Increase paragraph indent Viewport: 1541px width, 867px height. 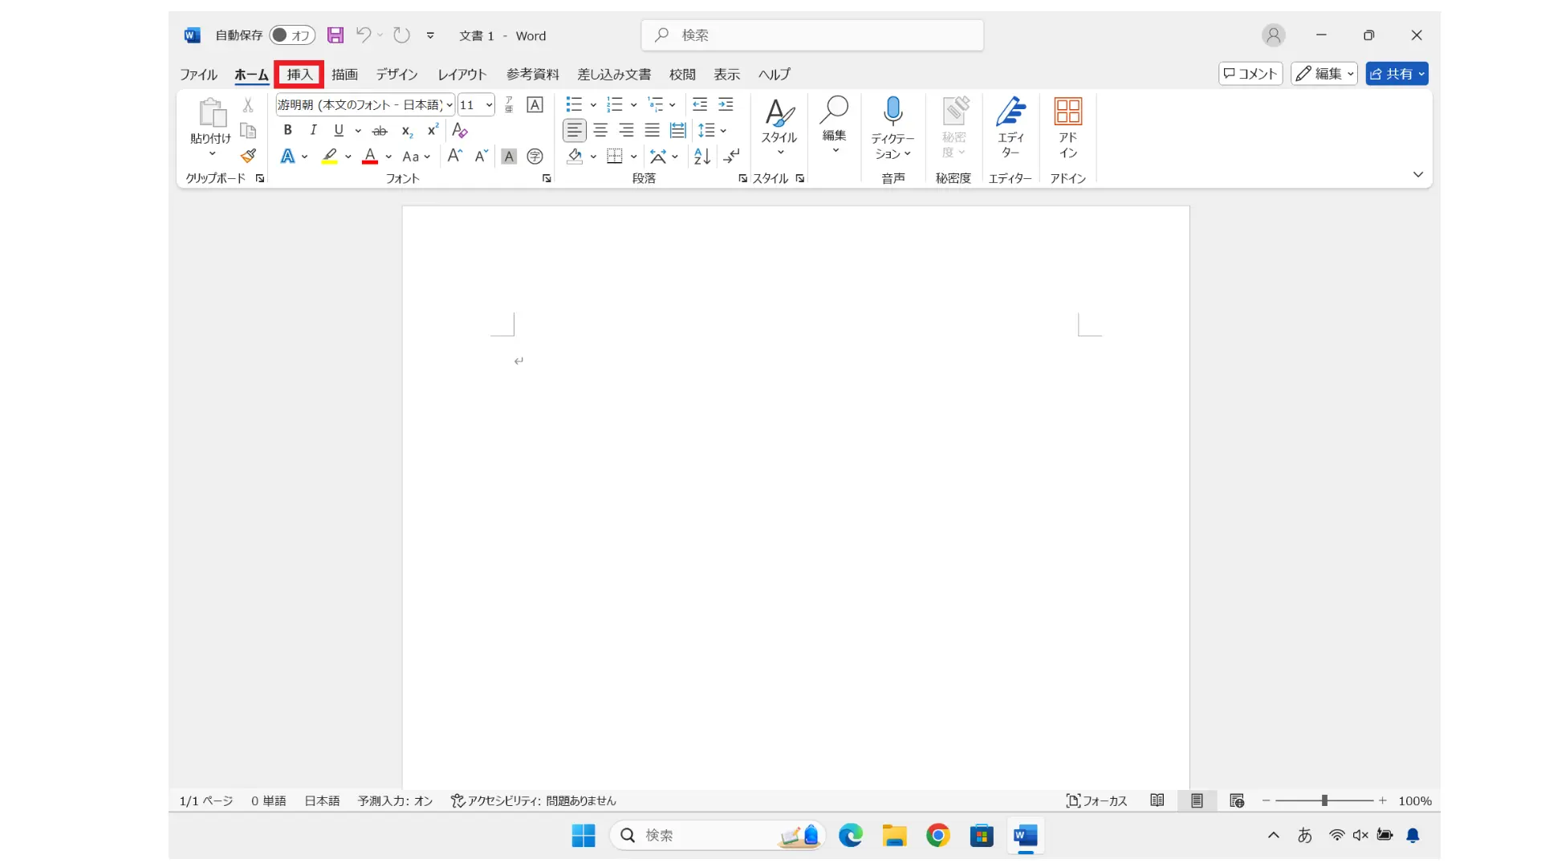[726, 104]
